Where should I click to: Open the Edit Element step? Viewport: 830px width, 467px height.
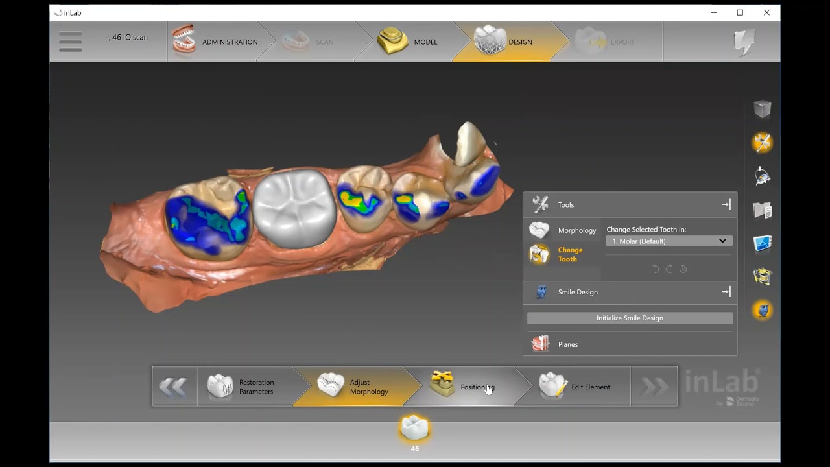577,387
